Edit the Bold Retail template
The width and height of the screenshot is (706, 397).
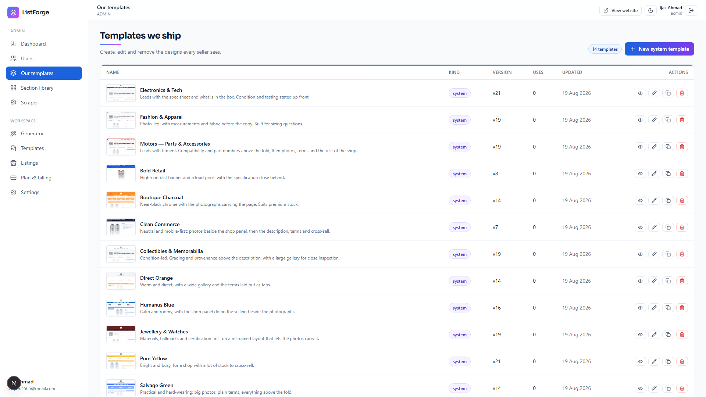pyautogui.click(x=654, y=174)
